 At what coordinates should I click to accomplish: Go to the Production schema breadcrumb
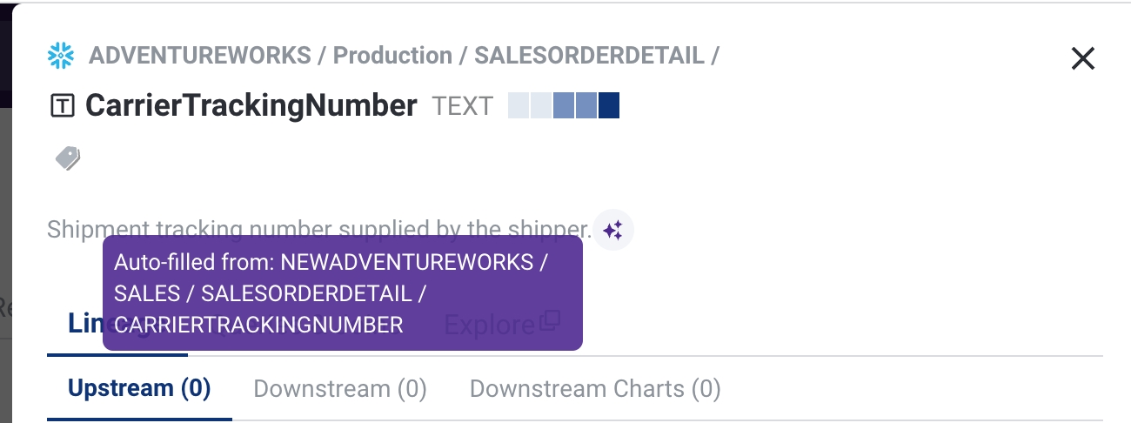coord(392,56)
